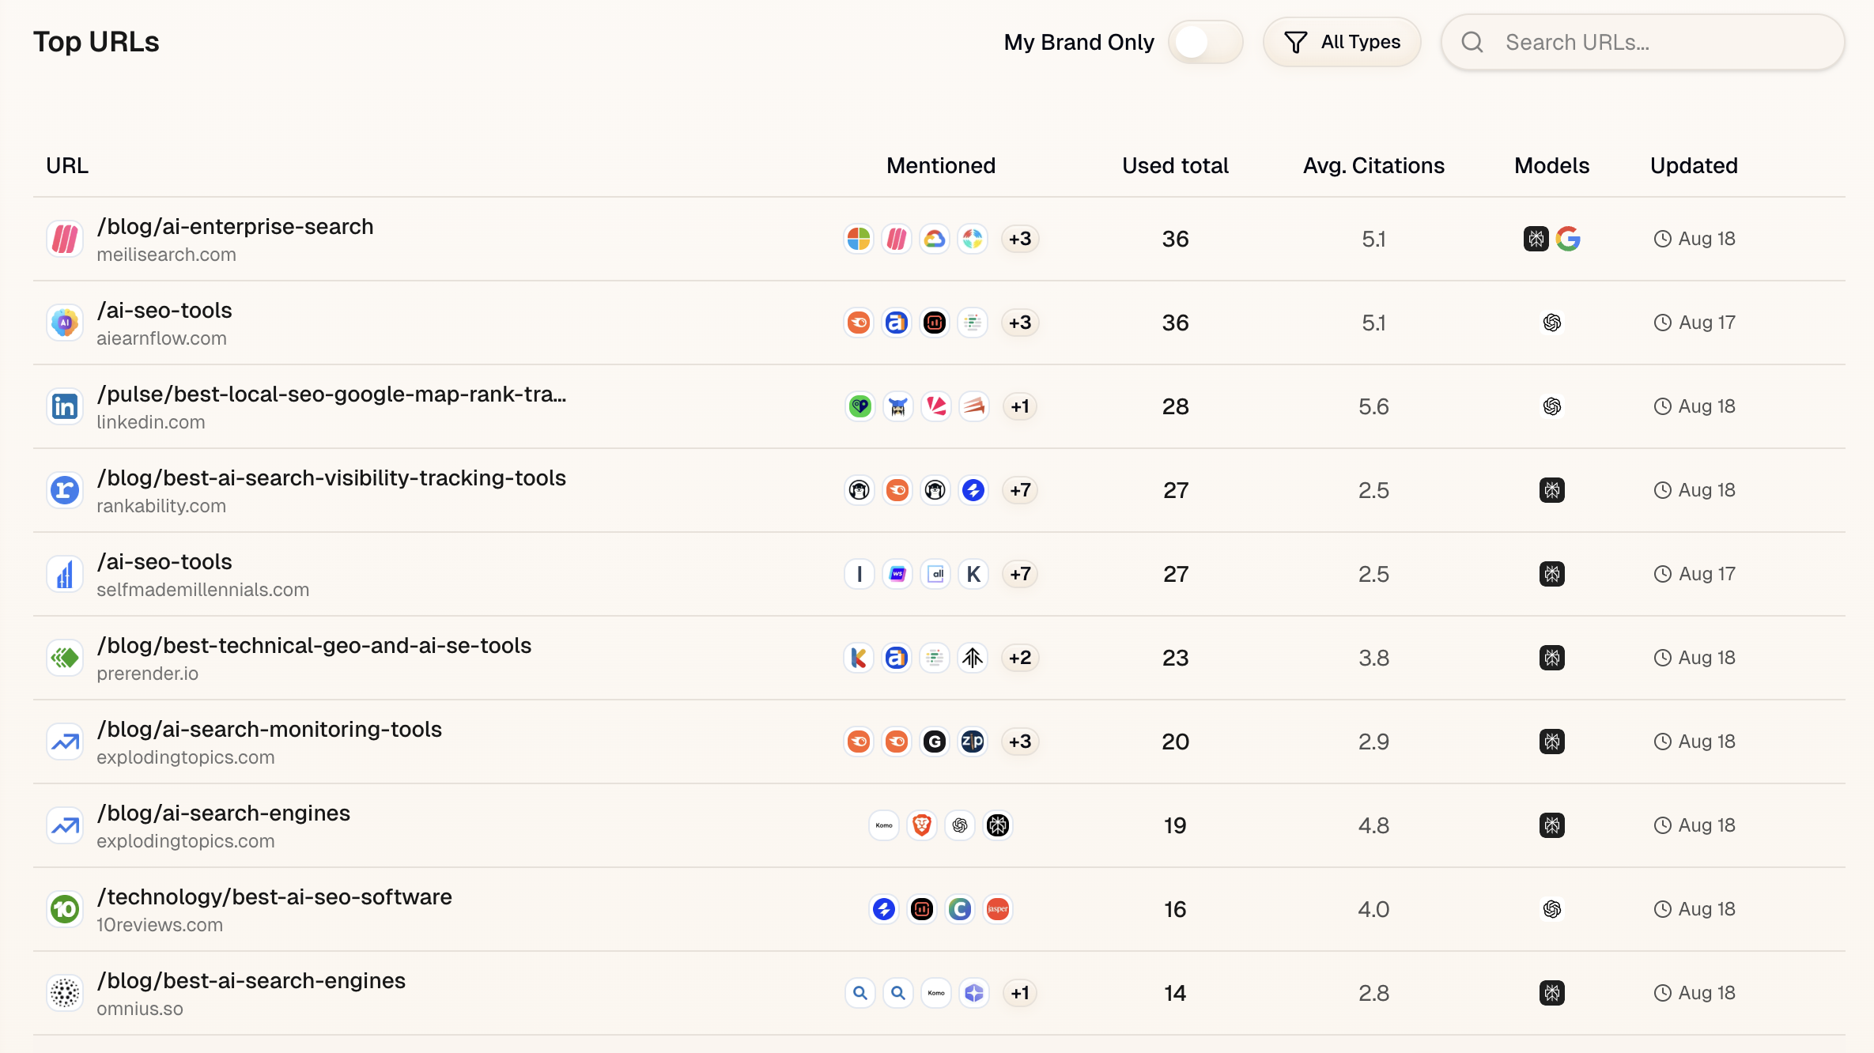Click the 10reviews site favicon
Screen dimensions: 1874x1053
tap(65, 909)
